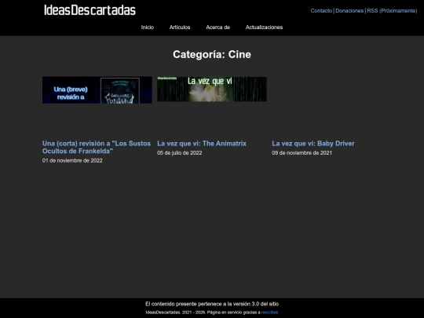Select Acerca de in the navigation
Screen dimensions: 424x318
(x=218, y=27)
